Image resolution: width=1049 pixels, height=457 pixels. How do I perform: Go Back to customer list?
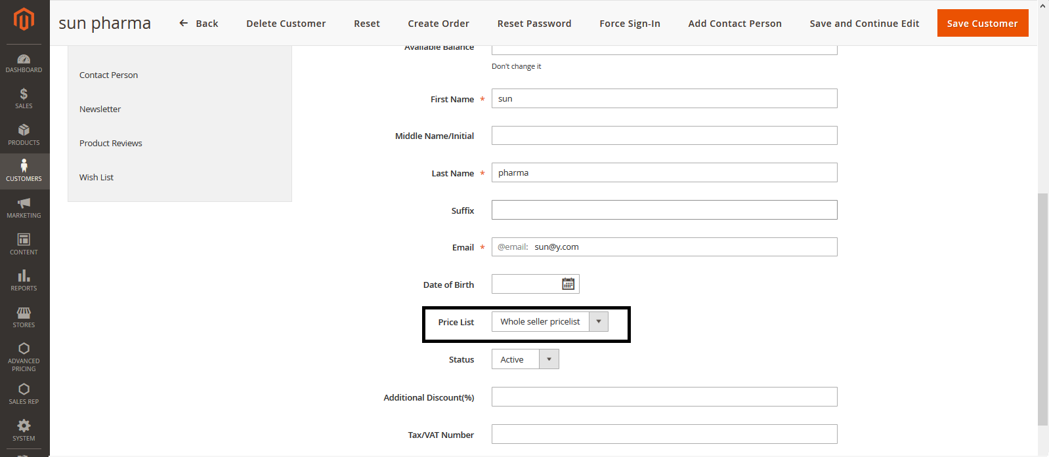click(x=198, y=24)
